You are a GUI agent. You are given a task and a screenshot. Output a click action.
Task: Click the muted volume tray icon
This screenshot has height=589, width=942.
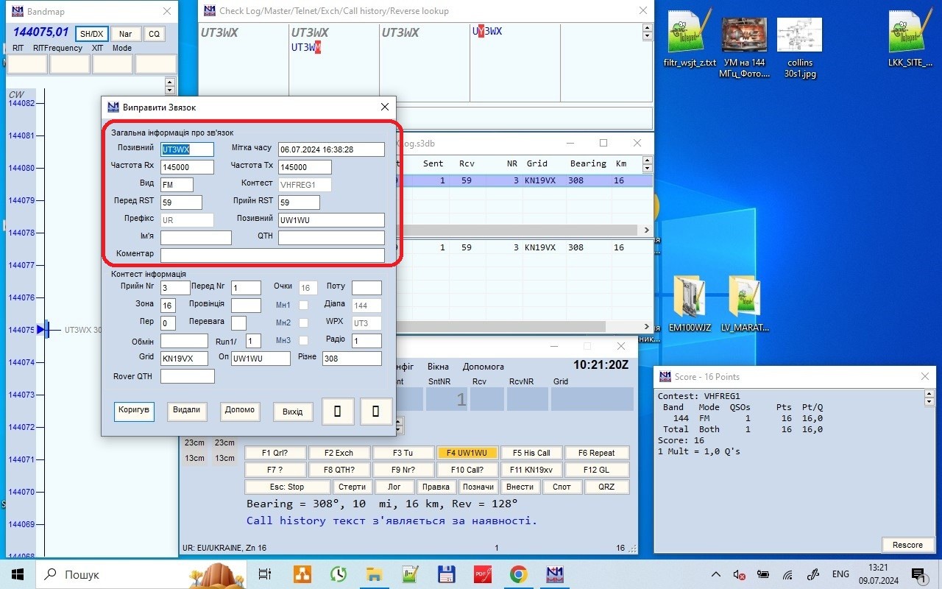click(740, 574)
